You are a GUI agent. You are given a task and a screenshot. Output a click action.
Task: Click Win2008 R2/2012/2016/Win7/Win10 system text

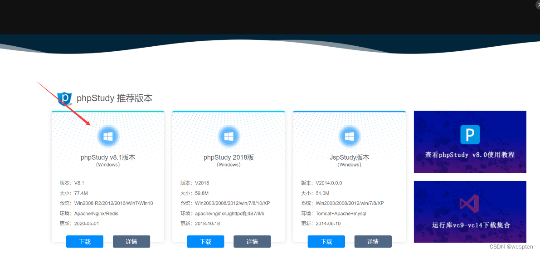114,203
